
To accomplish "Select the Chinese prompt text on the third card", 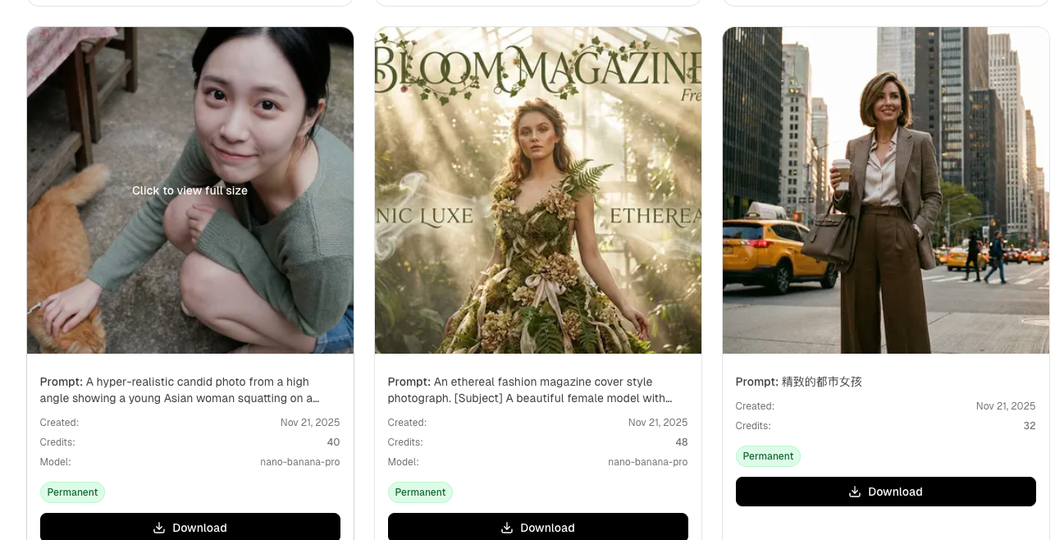I will [821, 382].
